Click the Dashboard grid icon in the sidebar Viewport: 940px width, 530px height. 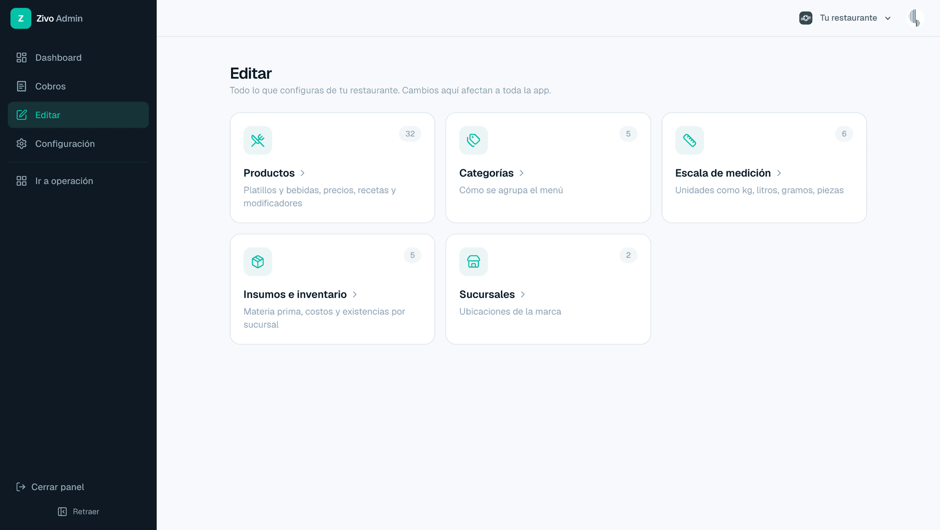pos(22,58)
